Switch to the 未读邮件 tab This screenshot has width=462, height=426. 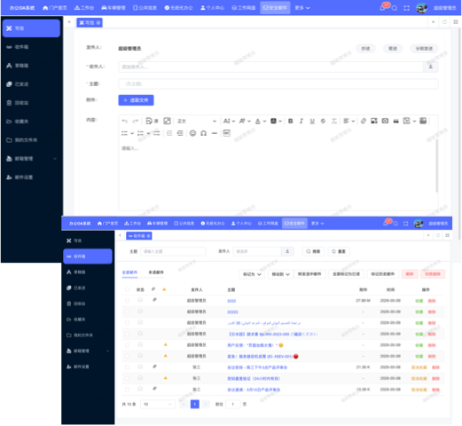[156, 272]
